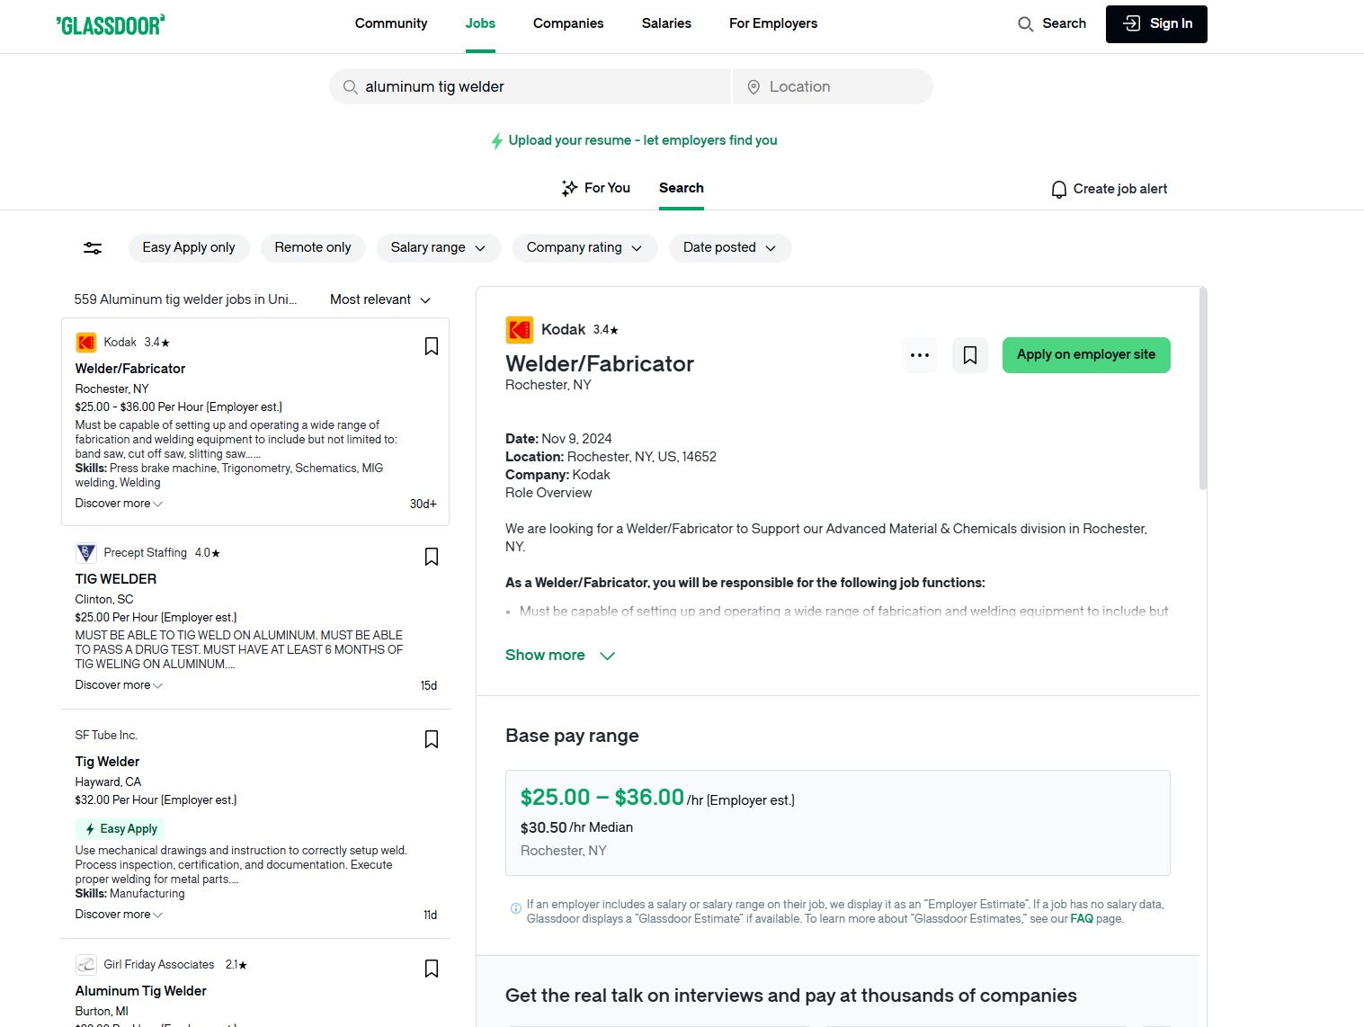Open the Salary range dropdown
The image size is (1364, 1027).
(x=438, y=247)
